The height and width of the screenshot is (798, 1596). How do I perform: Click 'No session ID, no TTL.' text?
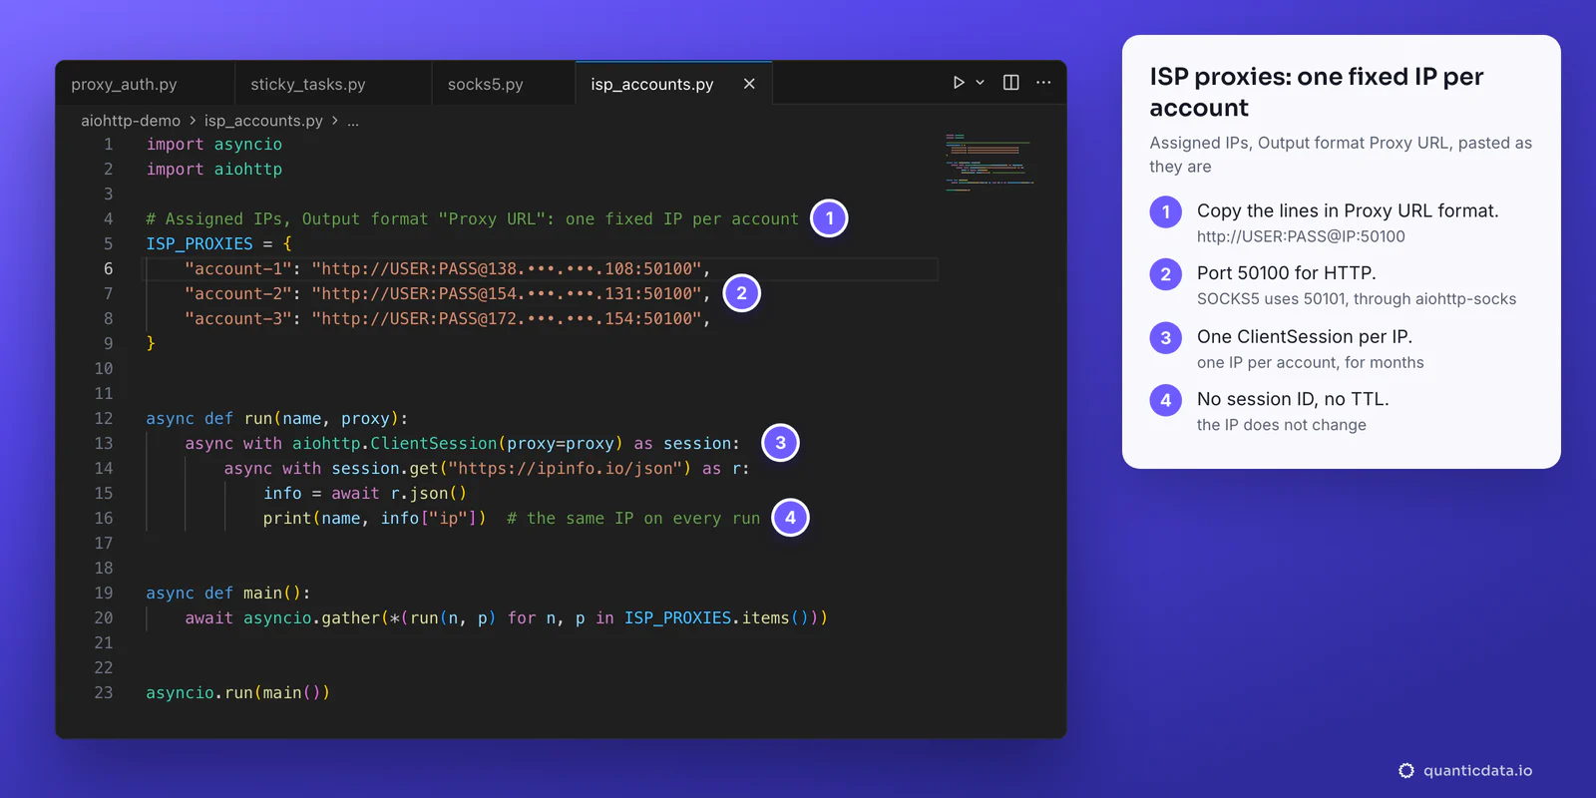point(1293,399)
